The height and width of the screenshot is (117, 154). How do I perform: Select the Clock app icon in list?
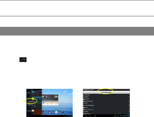click(x=84, y=103)
